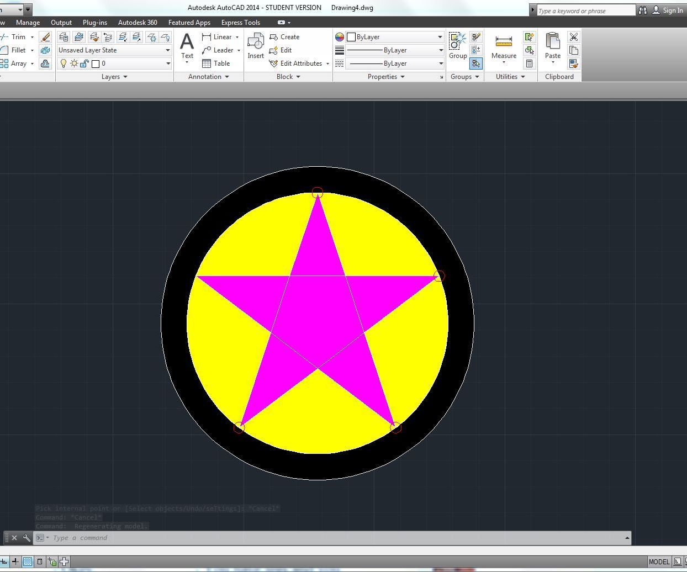Click the Select All icon in Utilities

click(529, 50)
